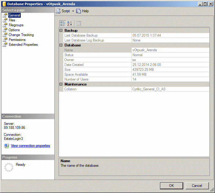The image size is (215, 193).
Task: Click the 439723.25 MB size value
Action: click(143, 70)
